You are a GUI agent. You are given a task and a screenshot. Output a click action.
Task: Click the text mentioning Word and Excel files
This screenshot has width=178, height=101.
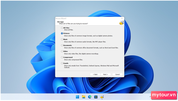click(x=91, y=48)
